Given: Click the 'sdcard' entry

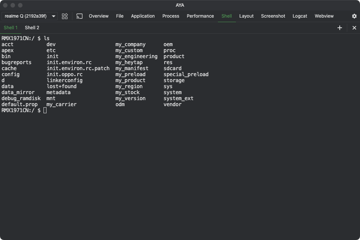Looking at the screenshot, I should point(172,69).
